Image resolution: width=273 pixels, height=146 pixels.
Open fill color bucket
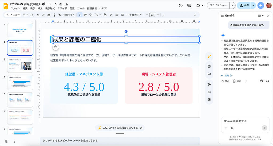point(105,15)
